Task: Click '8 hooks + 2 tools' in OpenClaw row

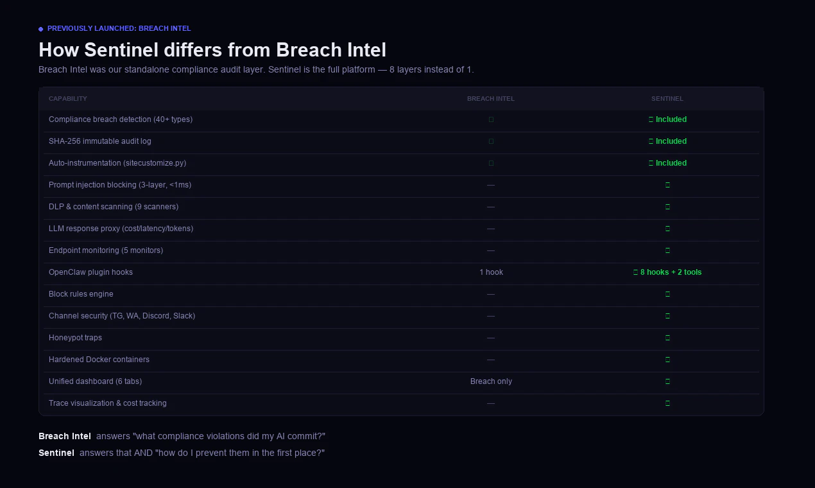Action: (x=671, y=272)
